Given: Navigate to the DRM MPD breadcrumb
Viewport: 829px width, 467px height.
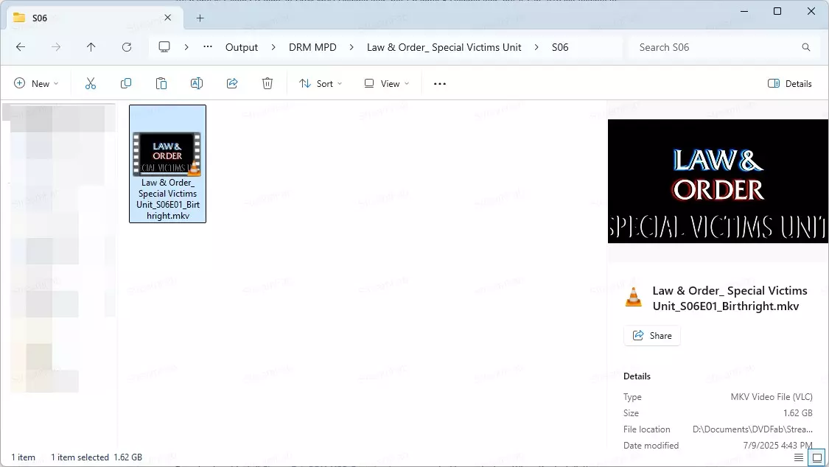Looking at the screenshot, I should click(x=312, y=47).
